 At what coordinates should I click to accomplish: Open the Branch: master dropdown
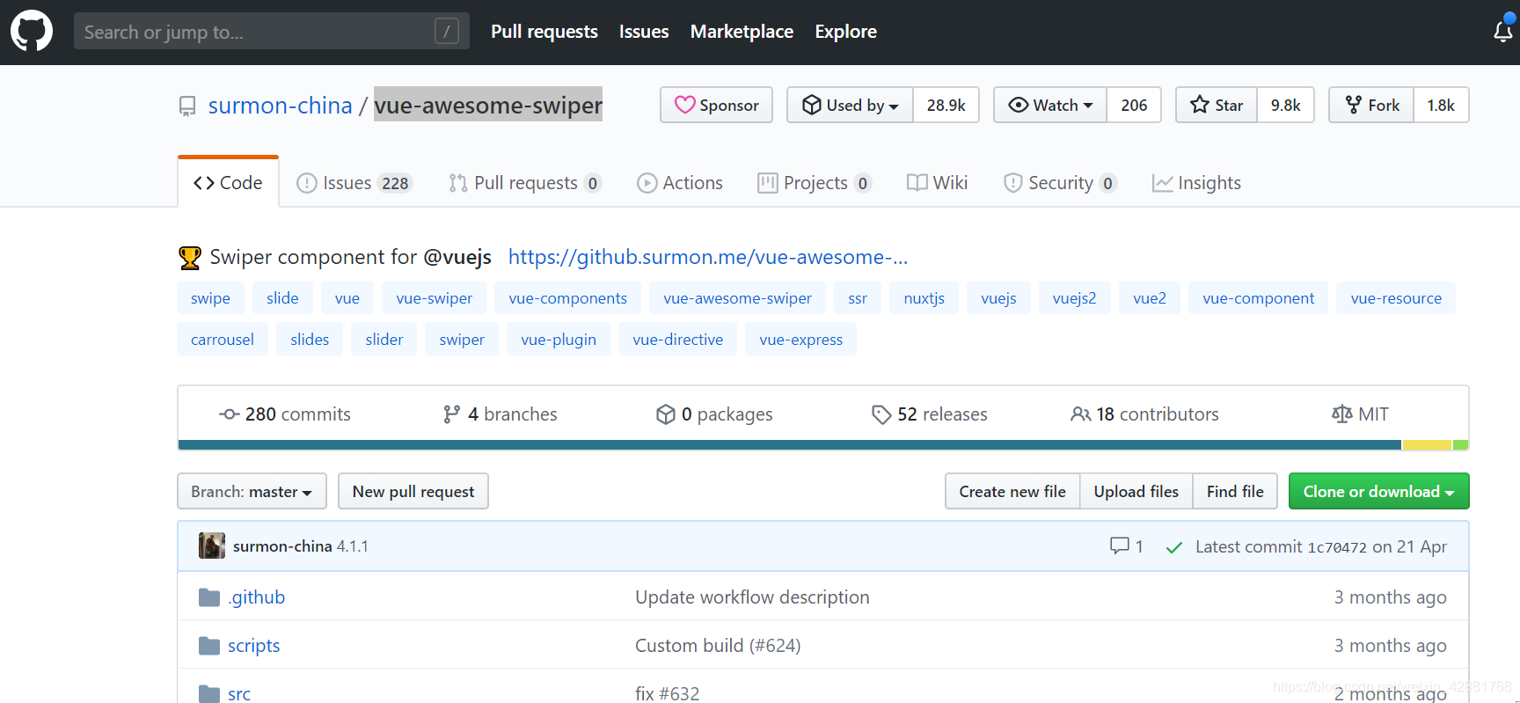point(252,491)
